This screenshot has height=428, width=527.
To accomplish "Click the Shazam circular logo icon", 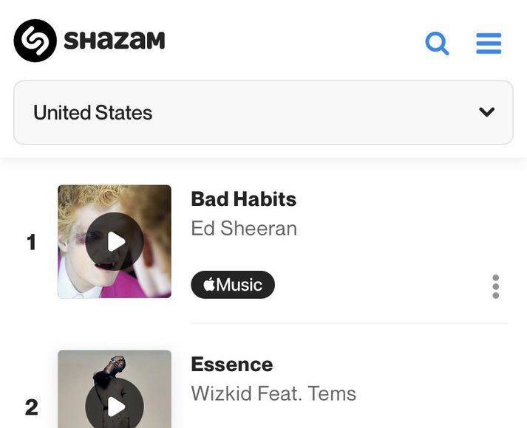I will point(35,40).
